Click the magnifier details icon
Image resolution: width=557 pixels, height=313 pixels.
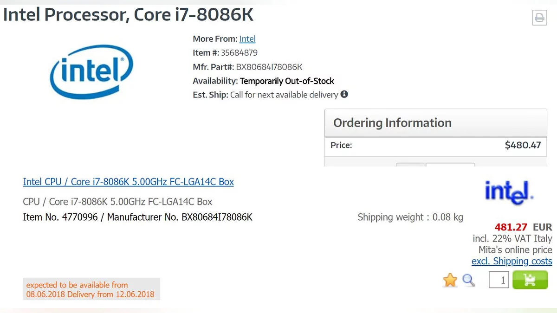(469, 280)
